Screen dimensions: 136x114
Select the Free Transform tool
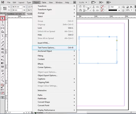3,60
